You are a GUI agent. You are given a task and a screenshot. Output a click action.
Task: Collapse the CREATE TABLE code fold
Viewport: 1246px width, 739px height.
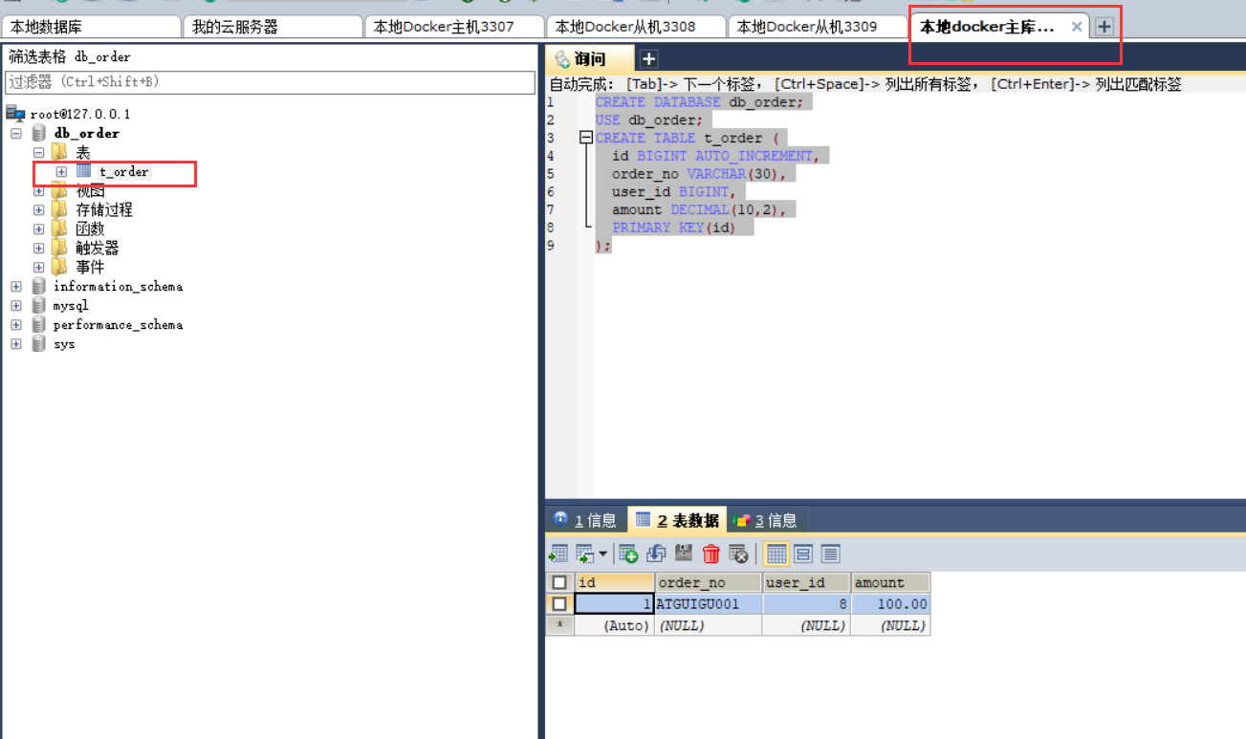click(x=586, y=138)
